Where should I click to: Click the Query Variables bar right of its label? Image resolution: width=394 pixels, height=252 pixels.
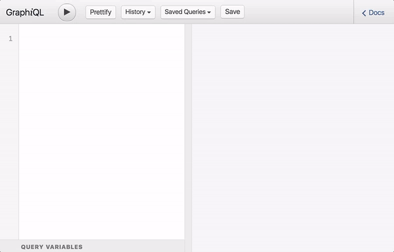point(135,246)
